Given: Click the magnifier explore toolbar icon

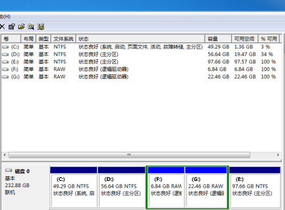Looking at the screenshot, I should point(31,27).
